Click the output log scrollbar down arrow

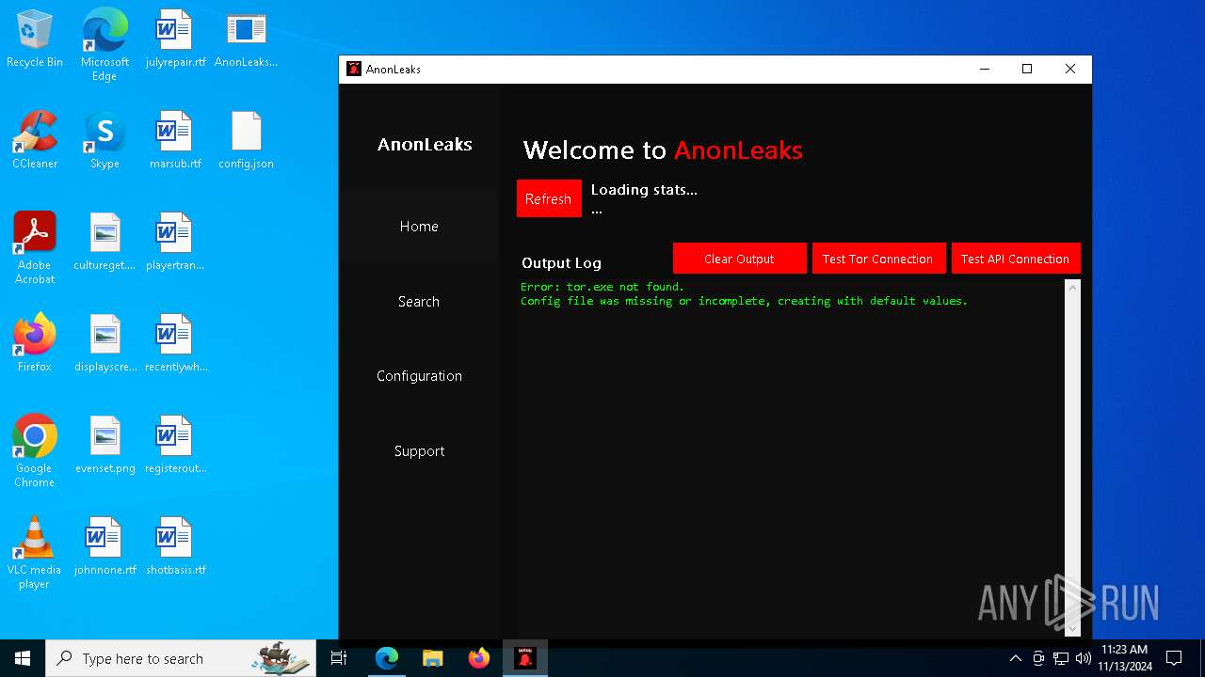(1072, 627)
